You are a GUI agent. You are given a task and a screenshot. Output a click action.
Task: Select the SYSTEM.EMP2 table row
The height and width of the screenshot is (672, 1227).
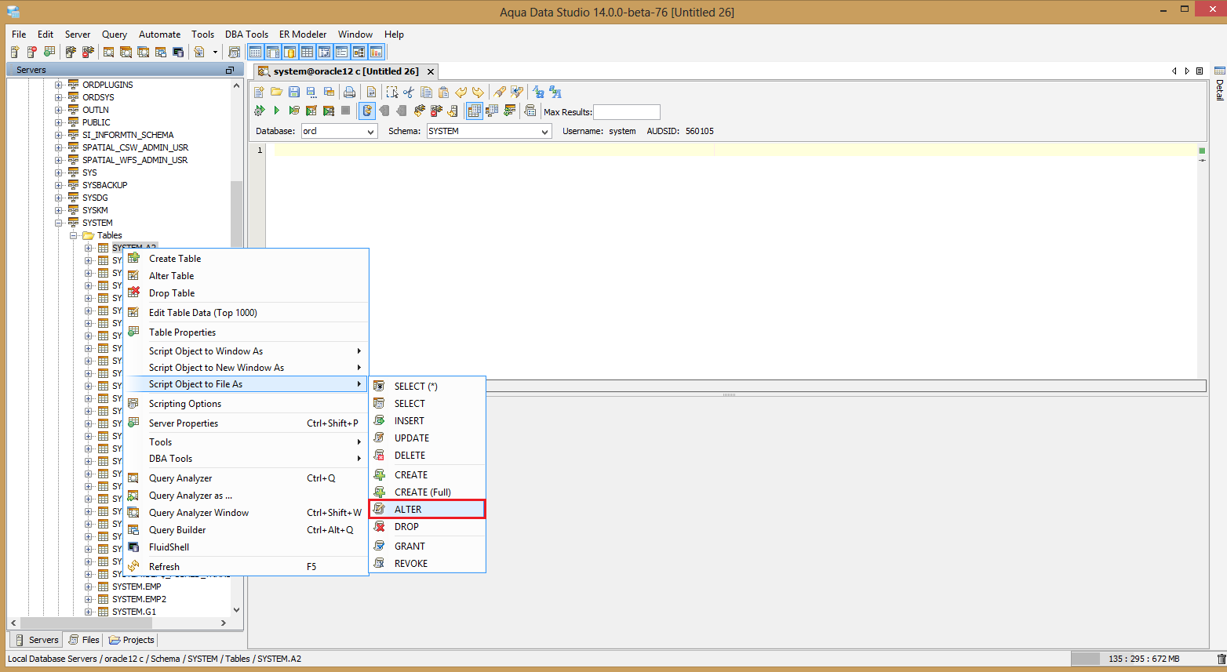point(139,599)
